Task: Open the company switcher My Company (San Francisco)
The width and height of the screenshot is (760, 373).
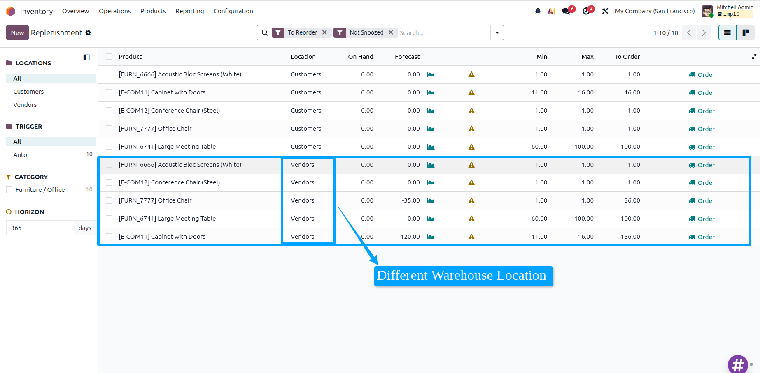Action: (x=655, y=11)
